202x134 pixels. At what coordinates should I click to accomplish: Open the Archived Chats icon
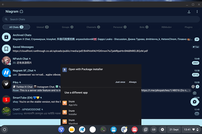tap(6, 37)
